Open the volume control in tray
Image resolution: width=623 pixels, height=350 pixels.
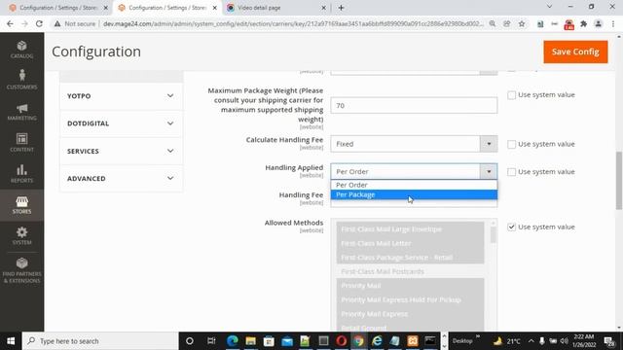click(x=564, y=341)
